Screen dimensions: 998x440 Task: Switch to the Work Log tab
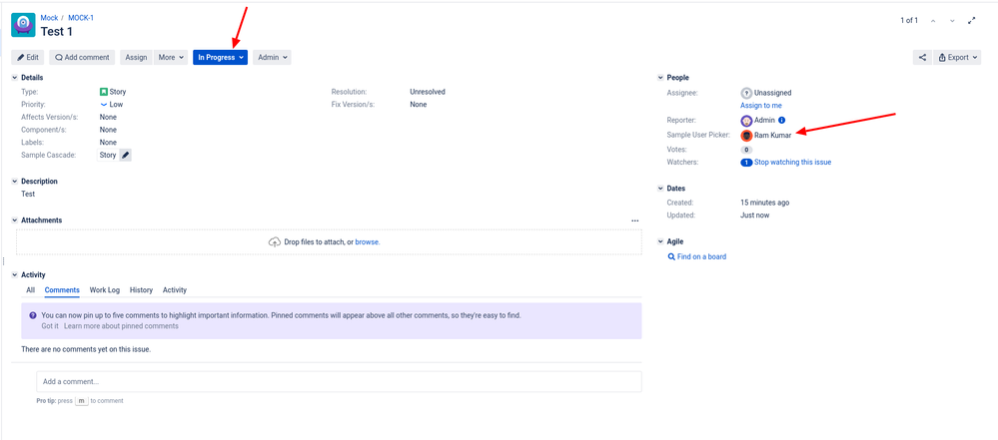coord(104,290)
